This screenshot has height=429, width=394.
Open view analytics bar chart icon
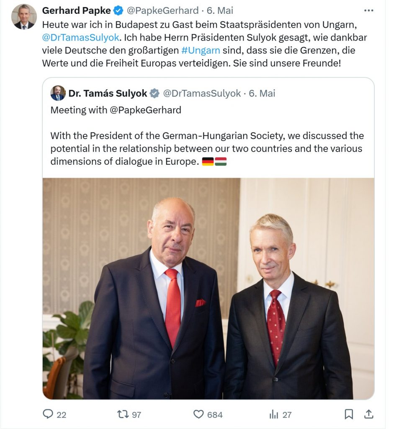tap(274, 414)
